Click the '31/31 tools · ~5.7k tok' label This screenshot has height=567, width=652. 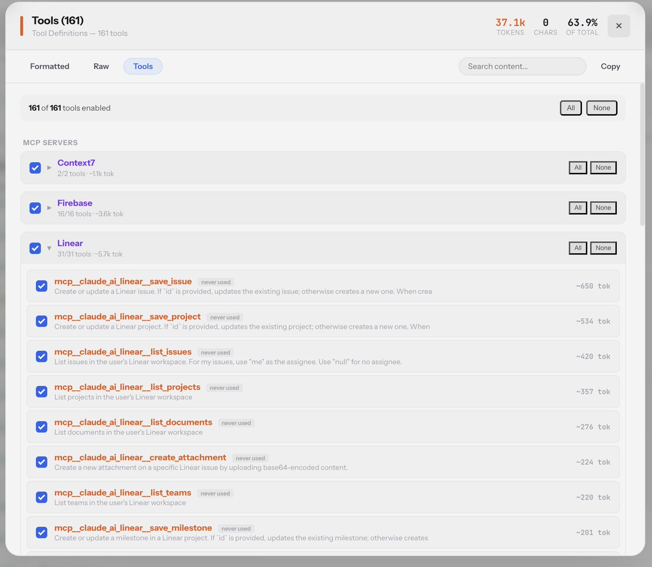click(90, 254)
